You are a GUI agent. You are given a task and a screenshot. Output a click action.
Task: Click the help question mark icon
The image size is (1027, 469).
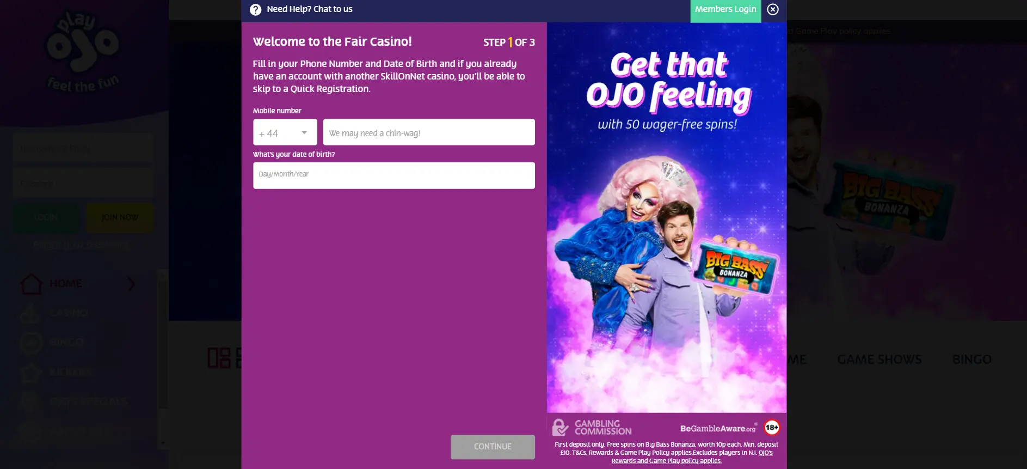click(255, 10)
